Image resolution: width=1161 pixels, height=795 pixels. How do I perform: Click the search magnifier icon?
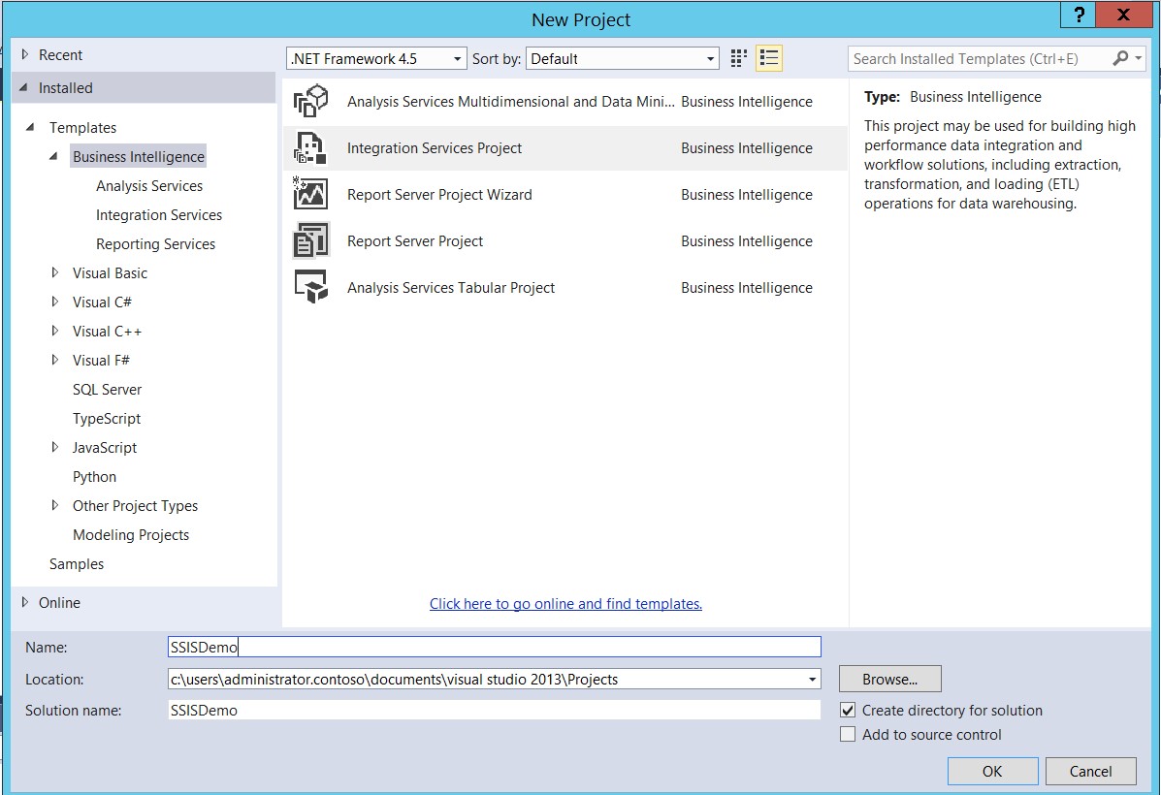(x=1120, y=58)
